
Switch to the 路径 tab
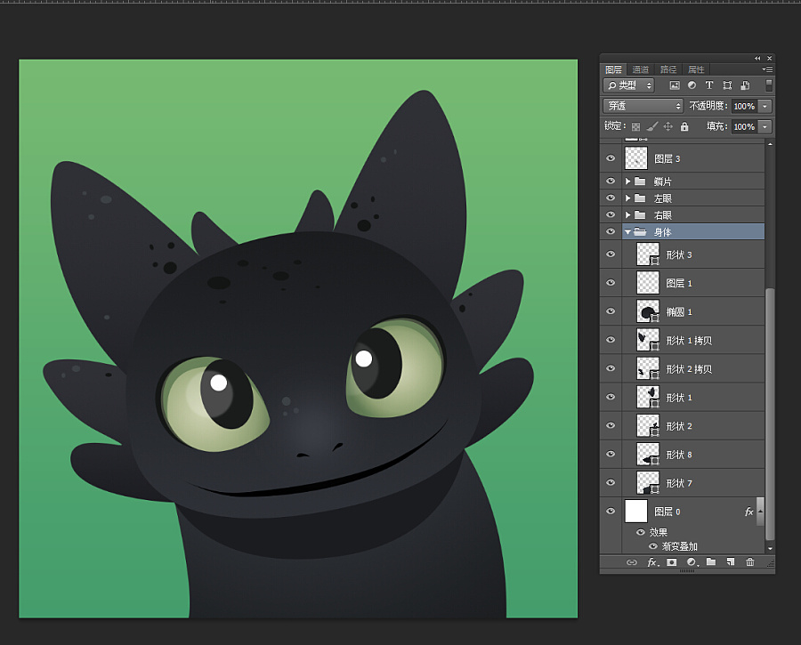[x=668, y=69]
